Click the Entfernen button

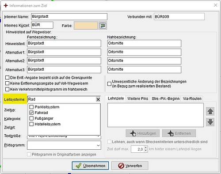179,133
